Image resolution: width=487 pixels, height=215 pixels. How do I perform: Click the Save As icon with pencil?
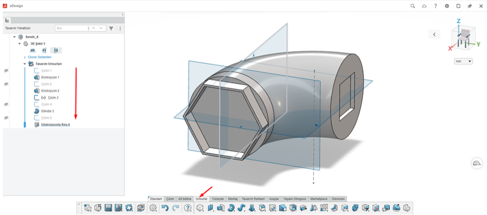click(118, 207)
